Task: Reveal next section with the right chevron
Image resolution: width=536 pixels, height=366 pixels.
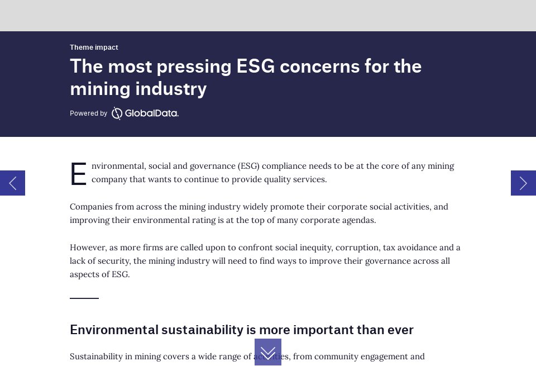Action: 523,183
